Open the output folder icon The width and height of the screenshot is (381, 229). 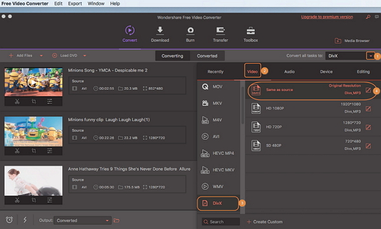pos(117,221)
